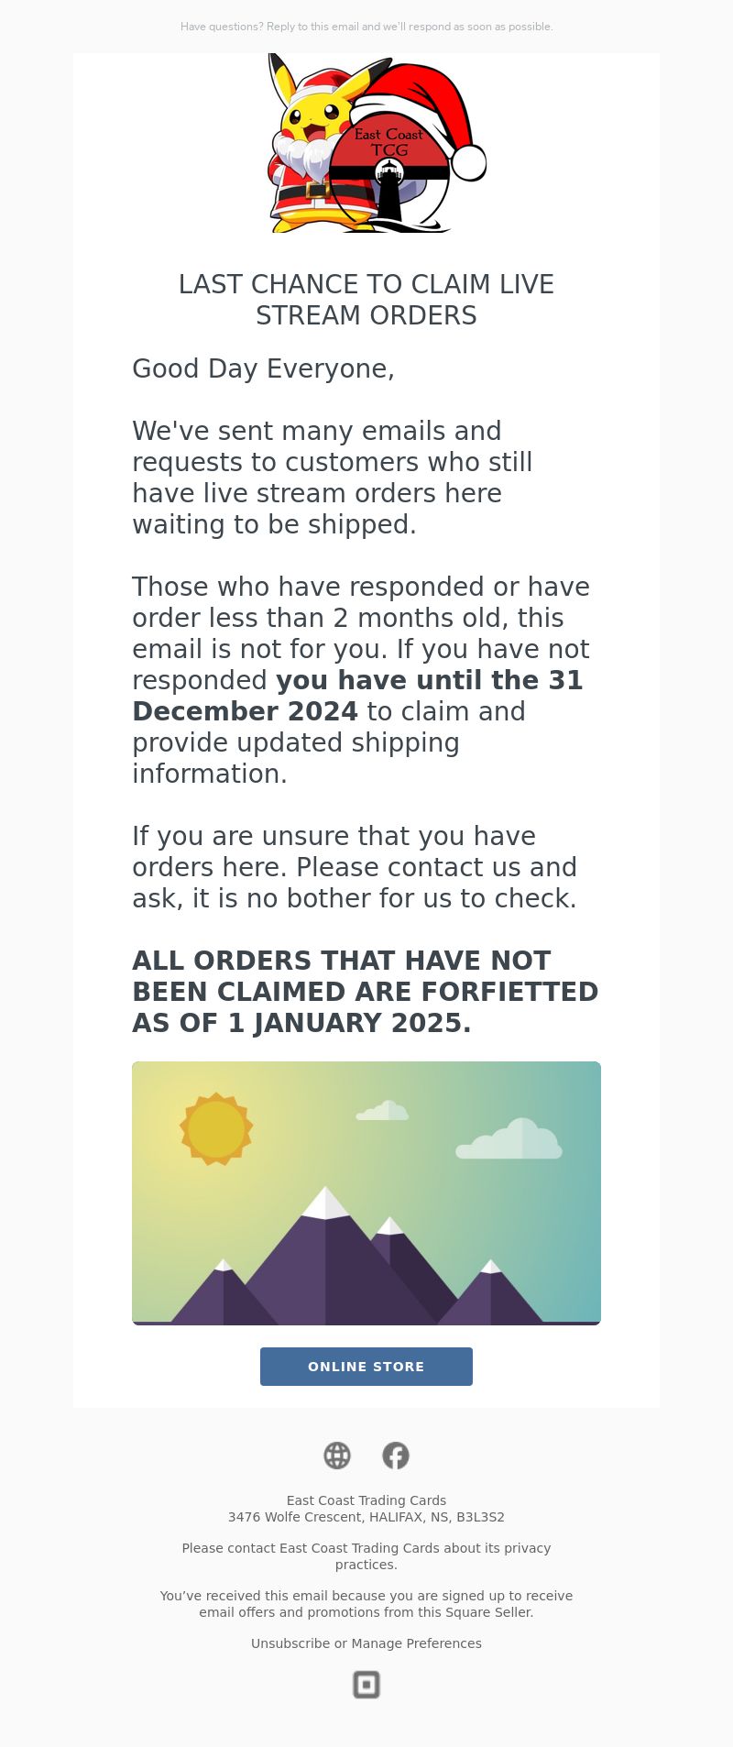733x1747 pixels.
Task: Click the 'Have questions?' preheader text
Action: coord(366,27)
